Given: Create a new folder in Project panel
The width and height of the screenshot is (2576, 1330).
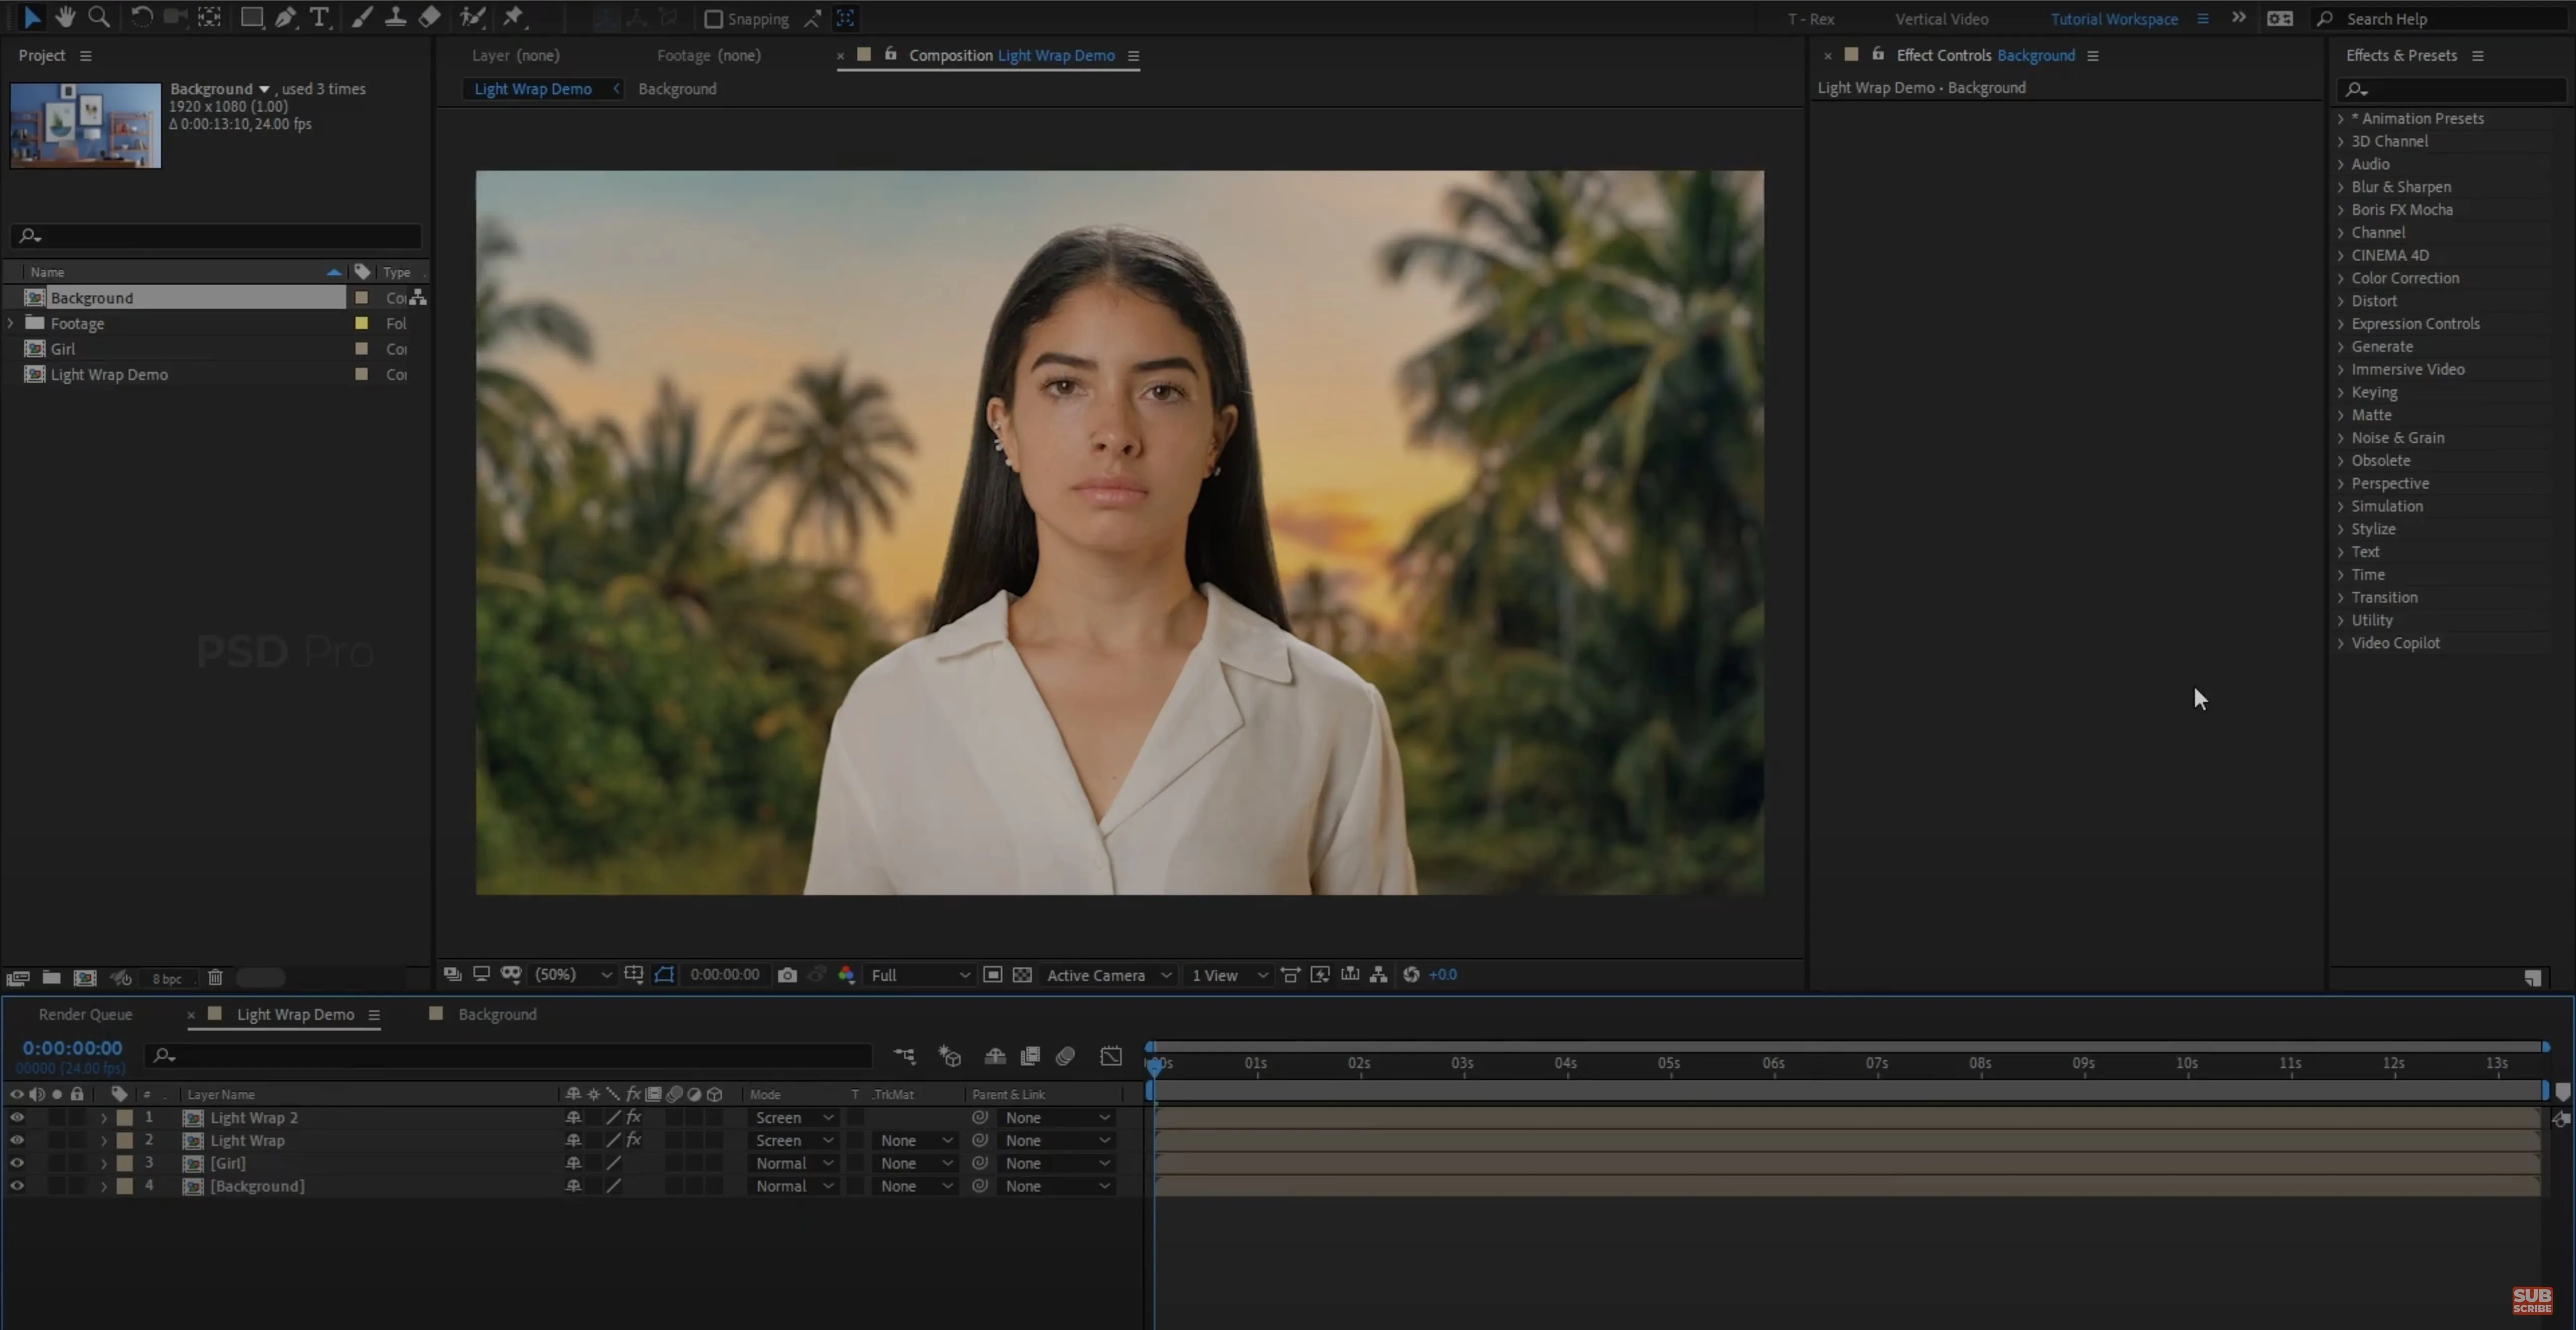Looking at the screenshot, I should [x=51, y=978].
